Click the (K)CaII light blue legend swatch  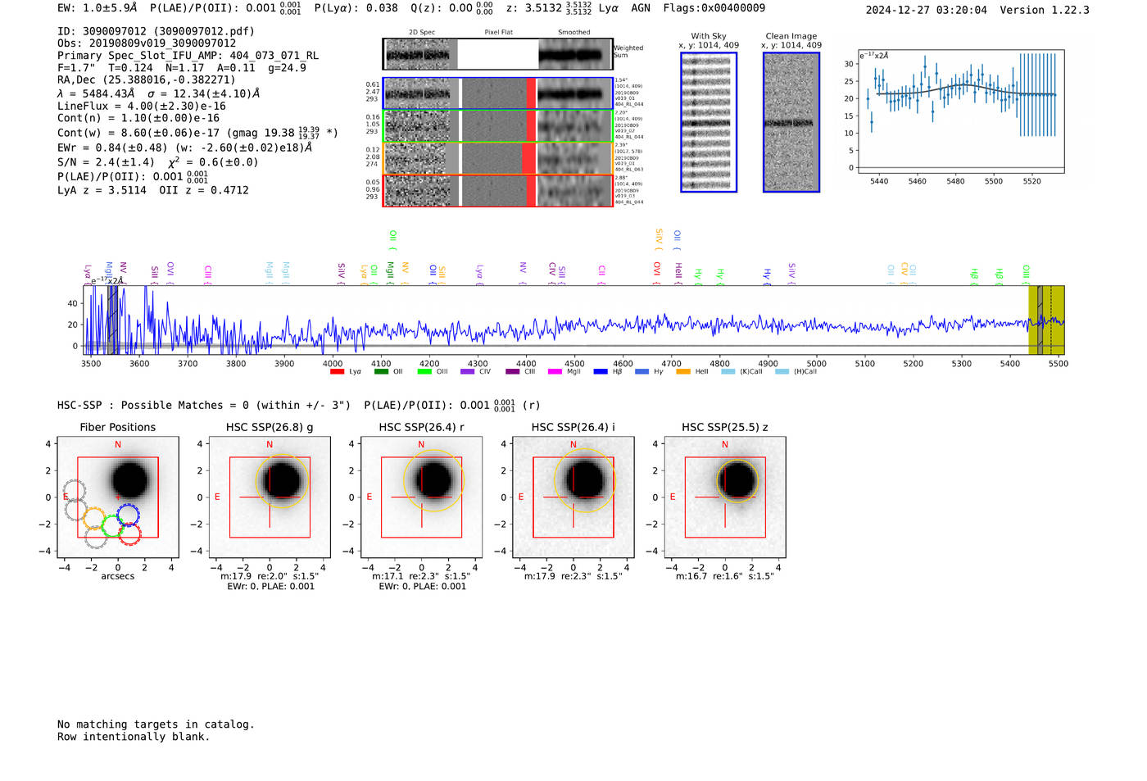(x=728, y=372)
